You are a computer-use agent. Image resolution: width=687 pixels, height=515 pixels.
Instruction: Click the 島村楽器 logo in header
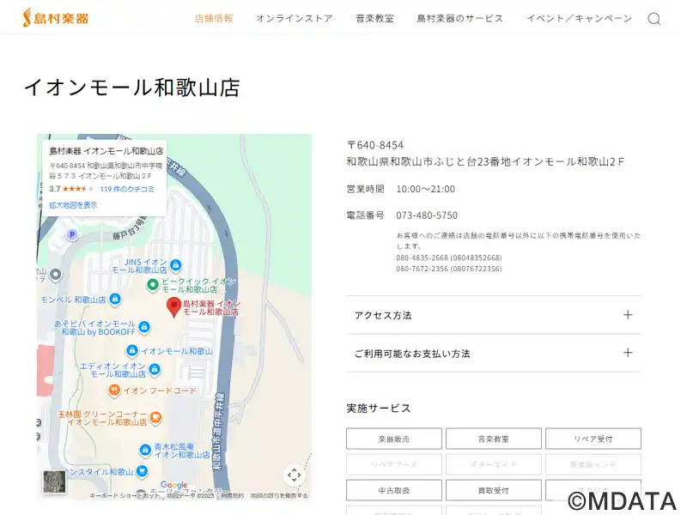coord(55,17)
